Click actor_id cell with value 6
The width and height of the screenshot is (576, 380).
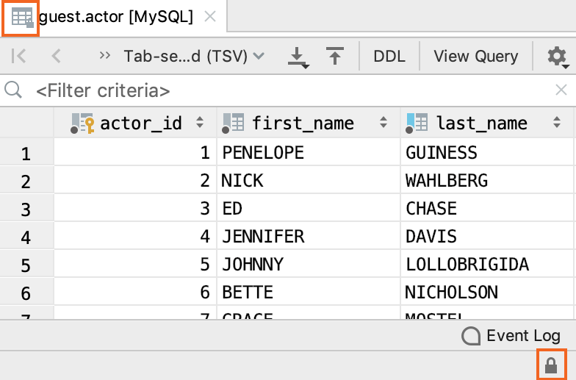click(135, 292)
